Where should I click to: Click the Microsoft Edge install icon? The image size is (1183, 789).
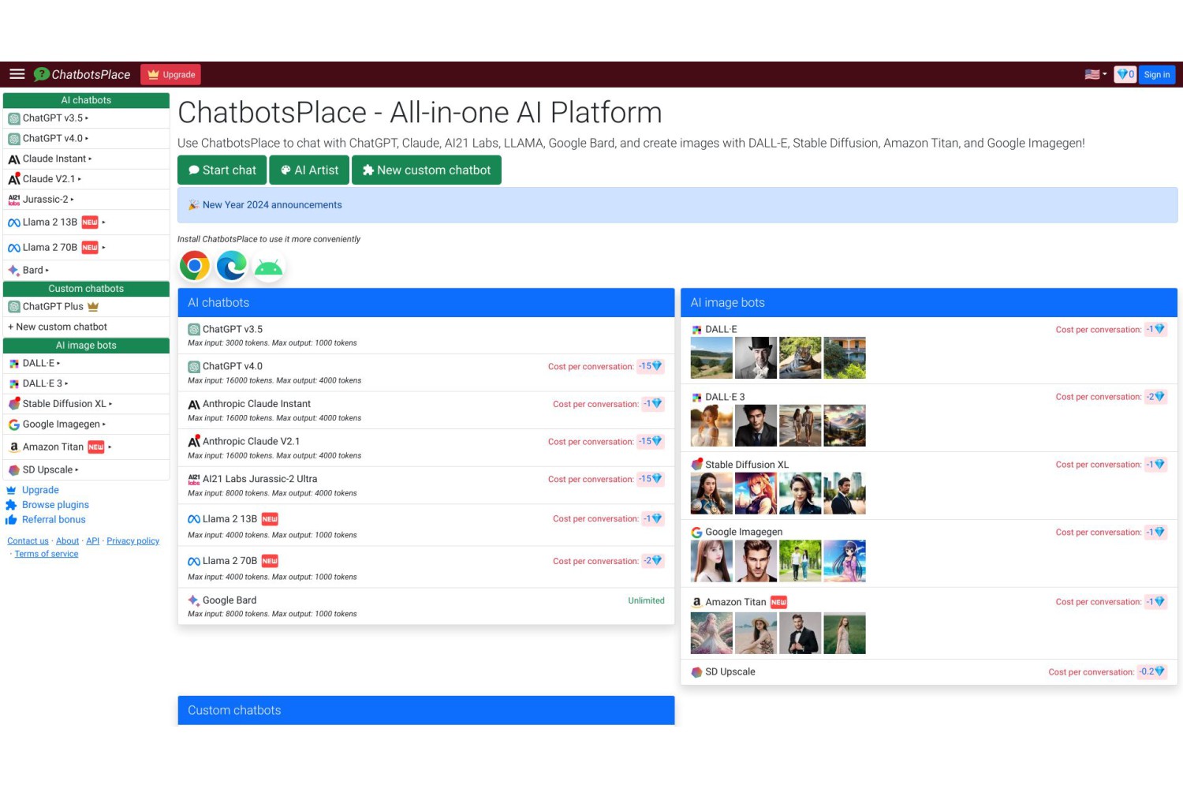click(231, 266)
